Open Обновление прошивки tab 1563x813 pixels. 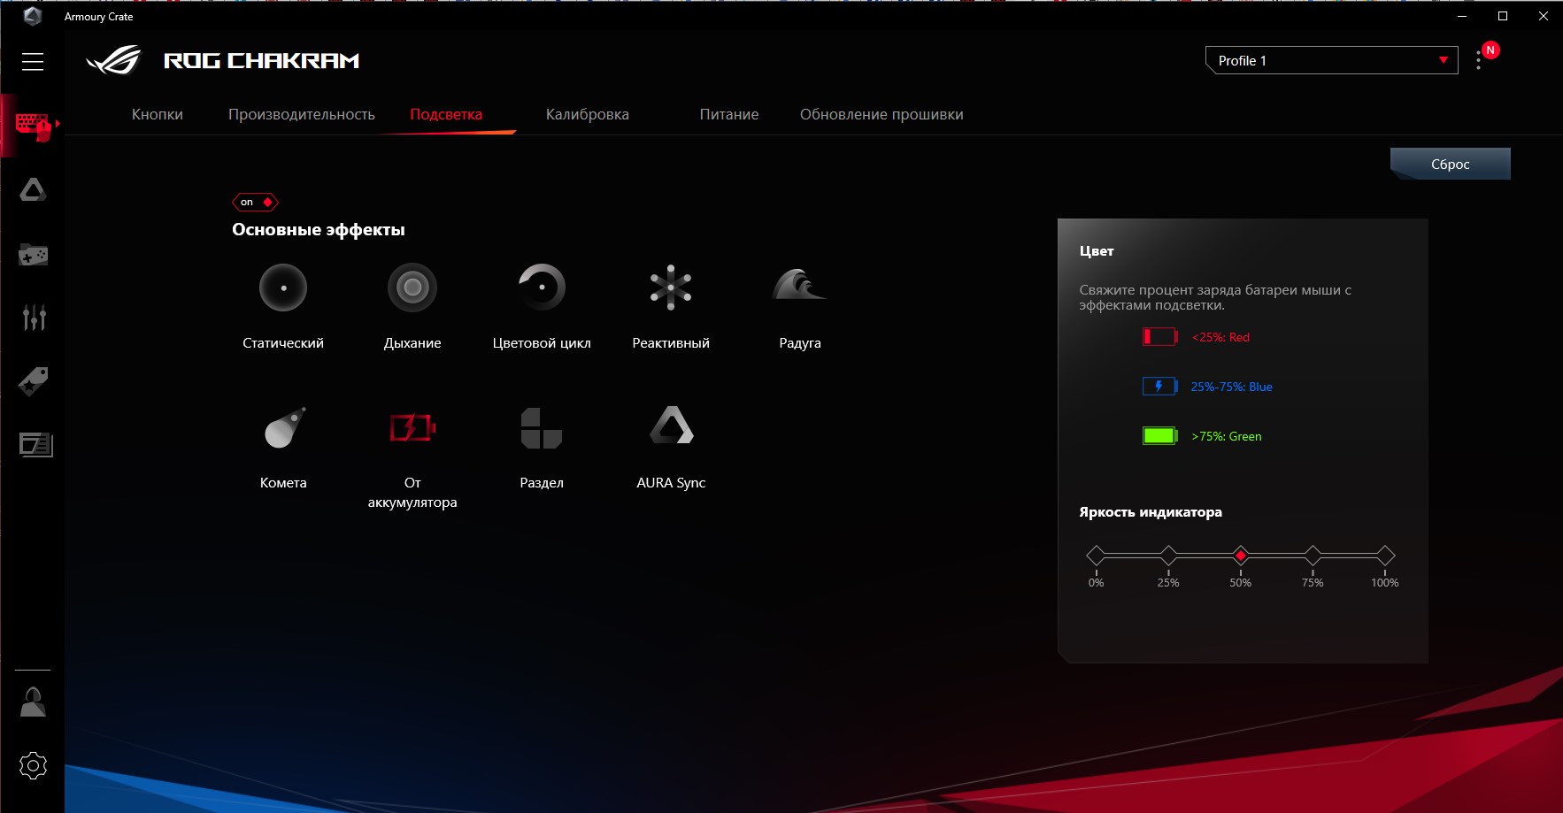pyautogui.click(x=882, y=114)
